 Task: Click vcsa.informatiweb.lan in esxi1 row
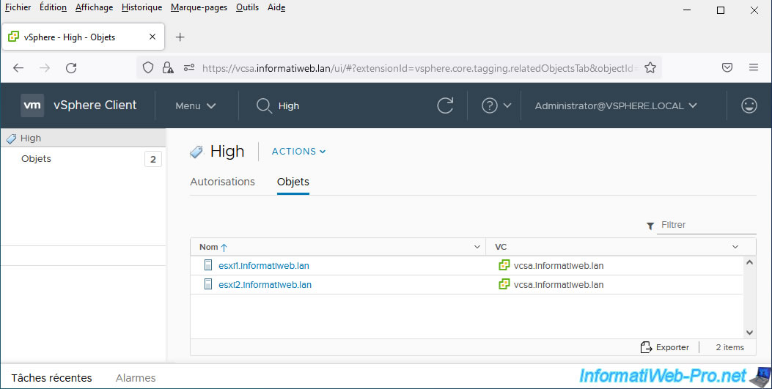coord(559,266)
